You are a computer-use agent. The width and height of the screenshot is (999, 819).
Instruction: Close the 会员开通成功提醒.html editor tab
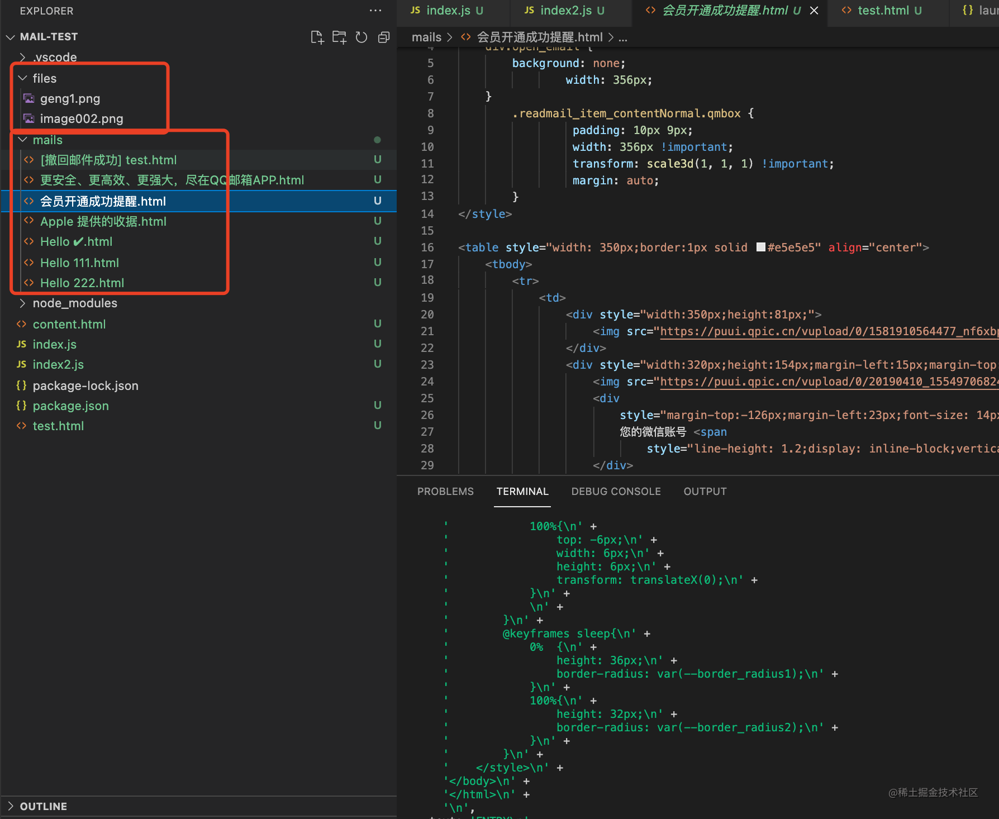tap(814, 11)
